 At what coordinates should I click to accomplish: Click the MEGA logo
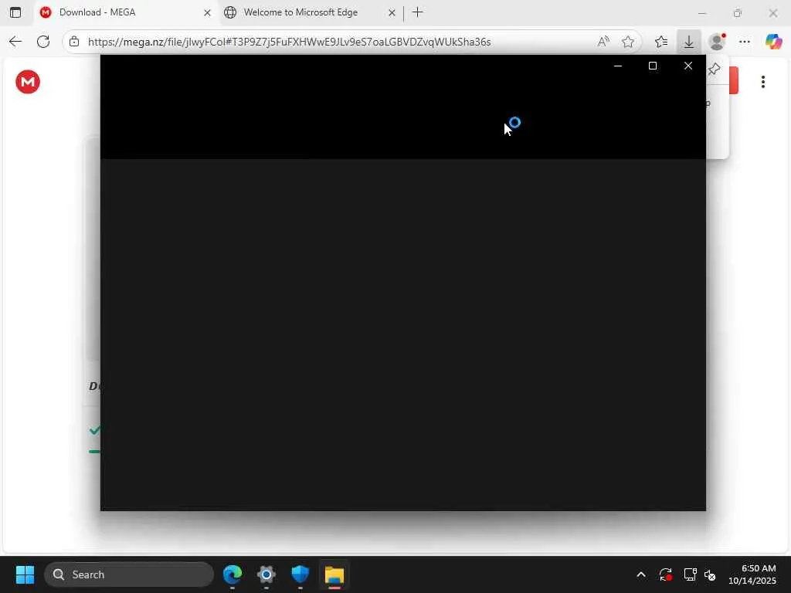pyautogui.click(x=28, y=82)
